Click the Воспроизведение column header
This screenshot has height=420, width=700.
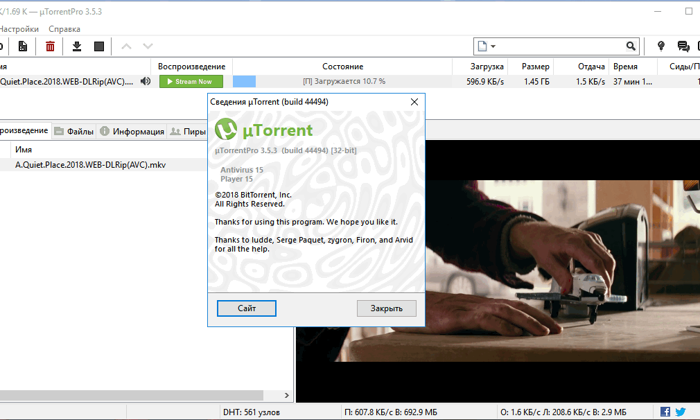tap(191, 67)
